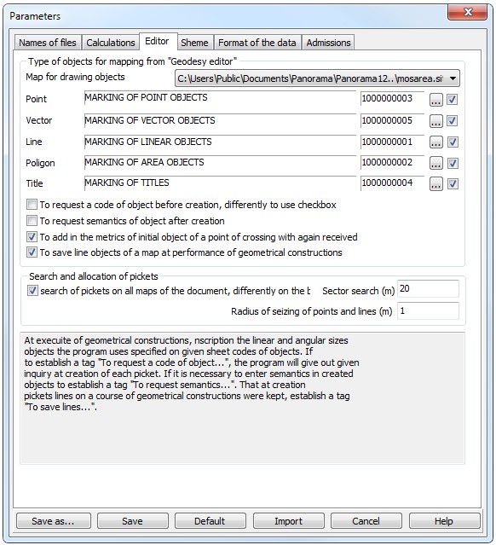The width and height of the screenshot is (496, 545).
Task: Open Help for parameters
Action: (x=444, y=521)
